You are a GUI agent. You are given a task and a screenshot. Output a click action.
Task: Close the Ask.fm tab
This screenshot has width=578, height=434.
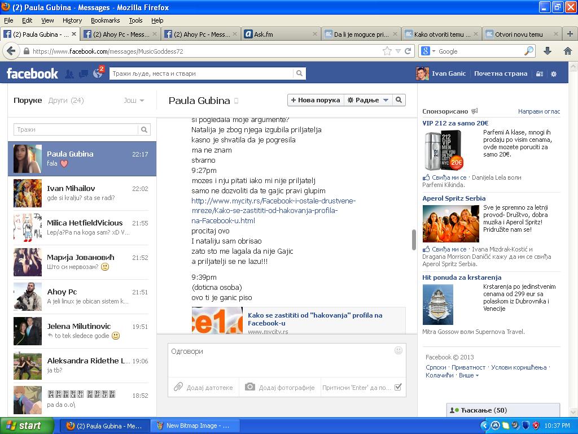pos(314,34)
